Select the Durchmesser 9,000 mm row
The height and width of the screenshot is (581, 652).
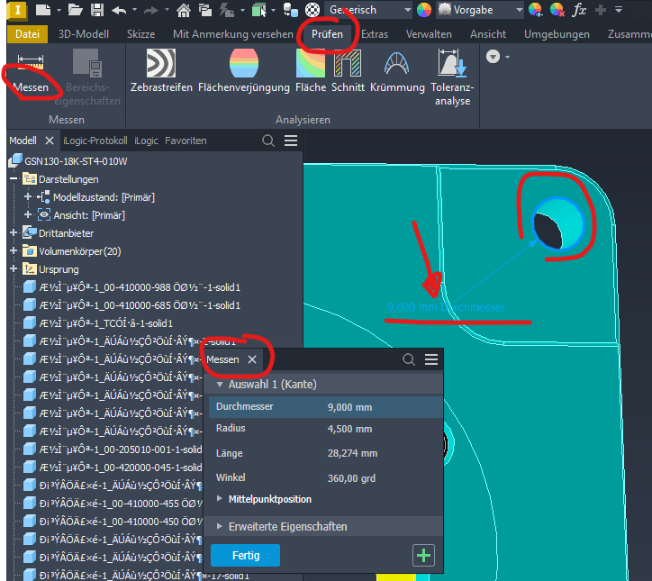pos(325,407)
